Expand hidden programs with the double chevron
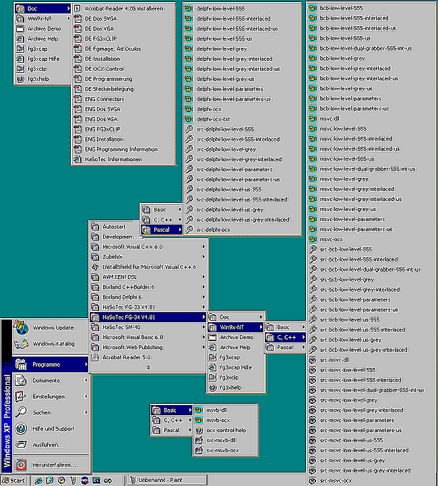 point(148,367)
